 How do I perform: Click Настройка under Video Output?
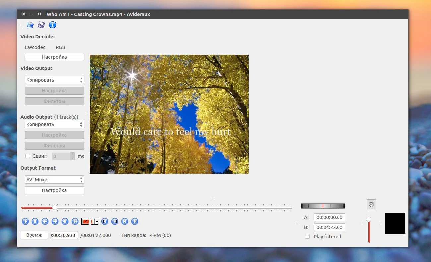(x=54, y=91)
